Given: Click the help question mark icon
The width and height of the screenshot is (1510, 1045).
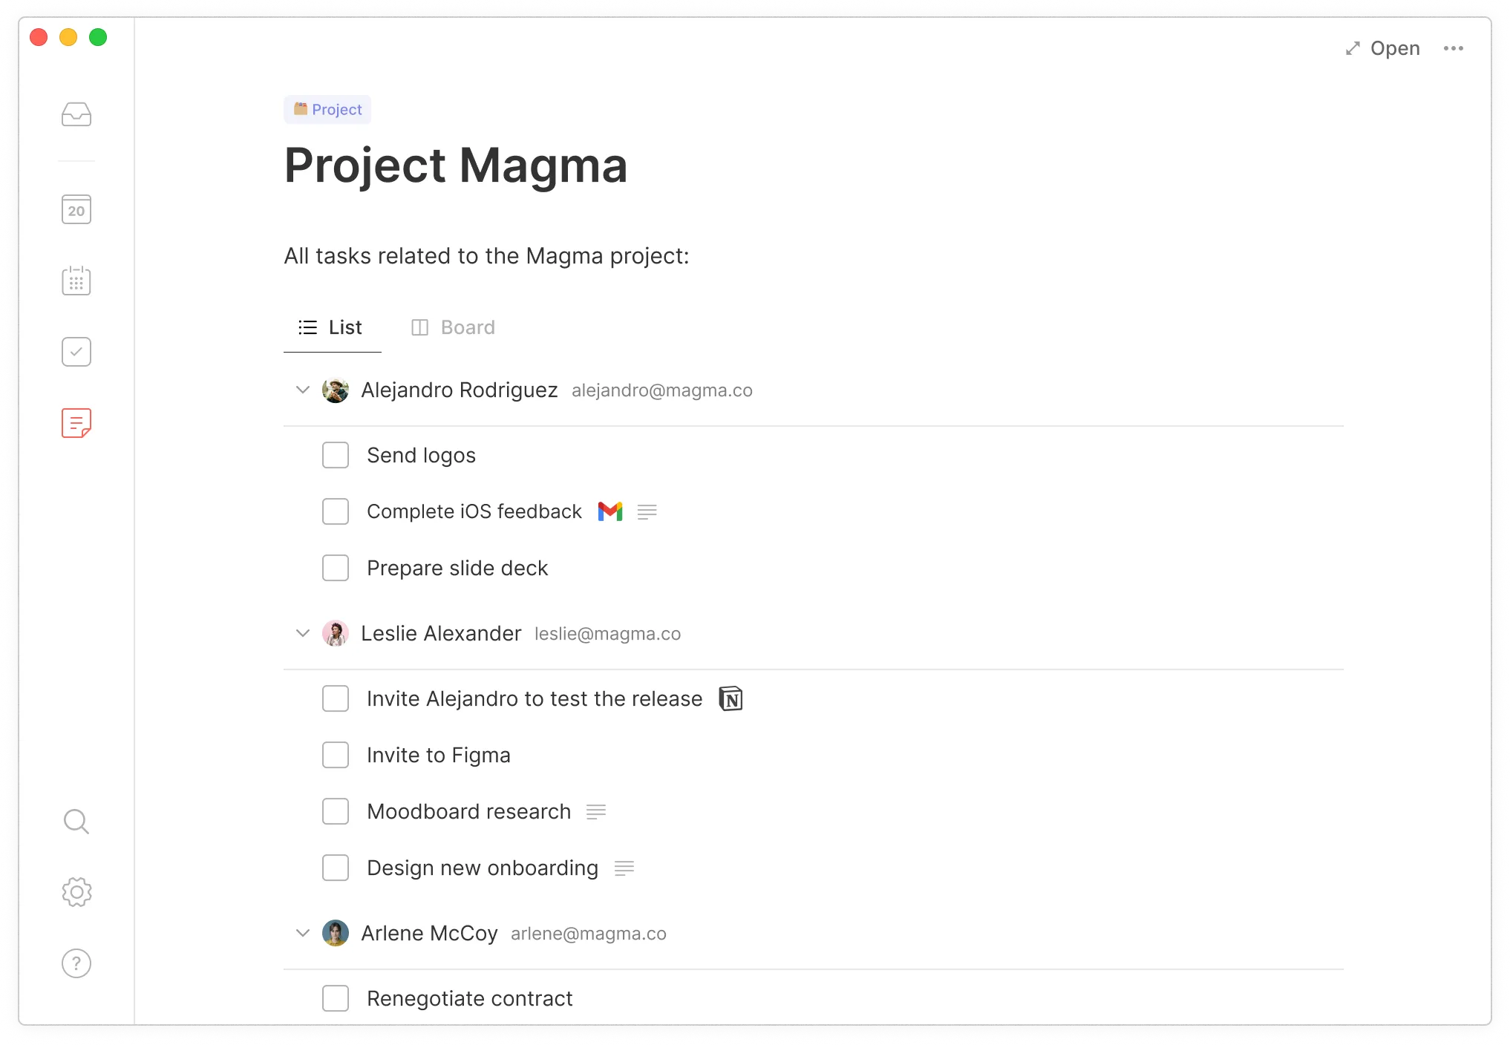Looking at the screenshot, I should (x=76, y=963).
